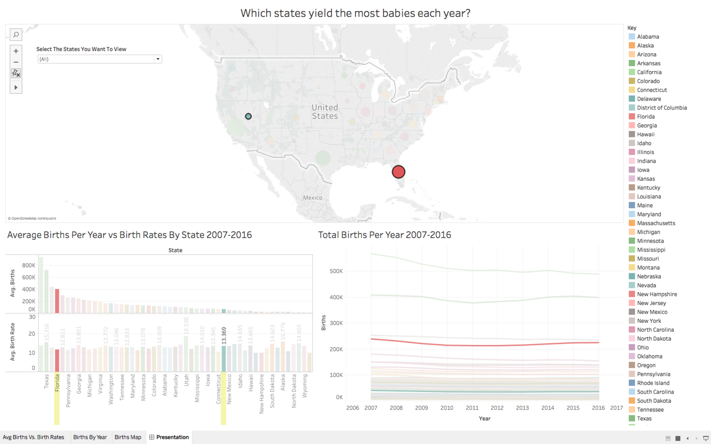This screenshot has width=711, height=444.
Task: Expand the map tools arrow flyout
Action: pos(16,87)
